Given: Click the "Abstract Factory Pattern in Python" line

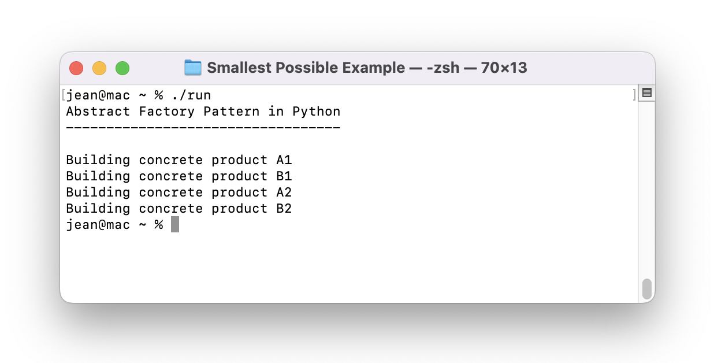Looking at the screenshot, I should pyautogui.click(x=203, y=112).
